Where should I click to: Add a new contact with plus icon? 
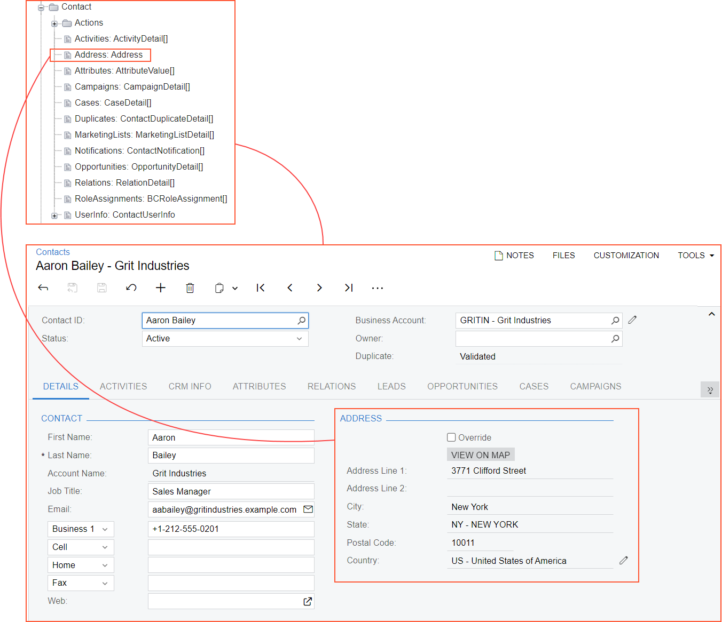161,288
